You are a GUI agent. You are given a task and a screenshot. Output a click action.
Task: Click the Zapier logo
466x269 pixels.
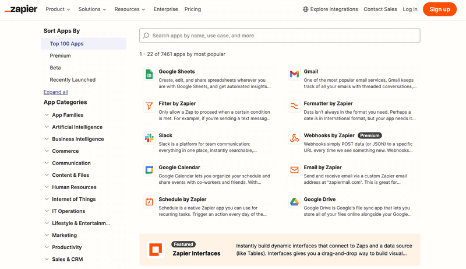[21, 9]
